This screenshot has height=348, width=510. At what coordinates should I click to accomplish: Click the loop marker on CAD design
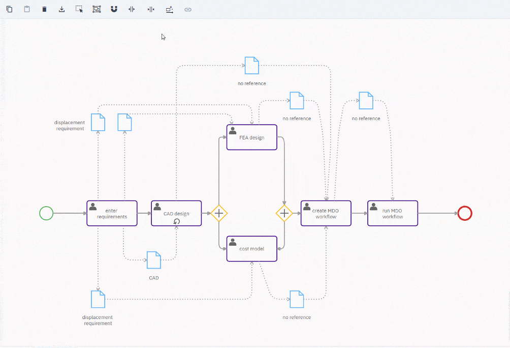(x=177, y=222)
